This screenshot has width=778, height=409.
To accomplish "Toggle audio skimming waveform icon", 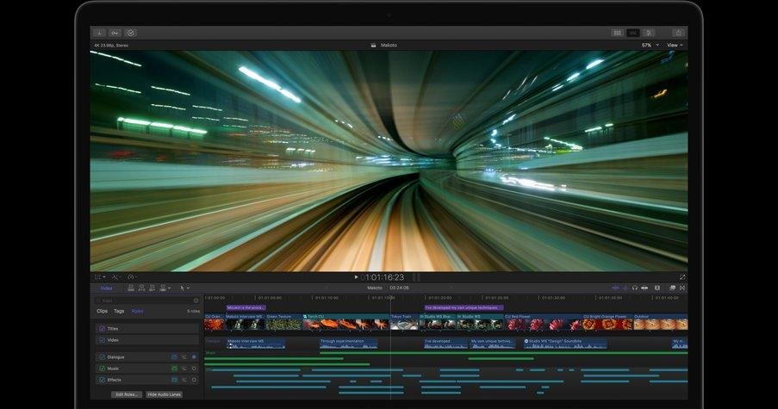I will point(626,288).
